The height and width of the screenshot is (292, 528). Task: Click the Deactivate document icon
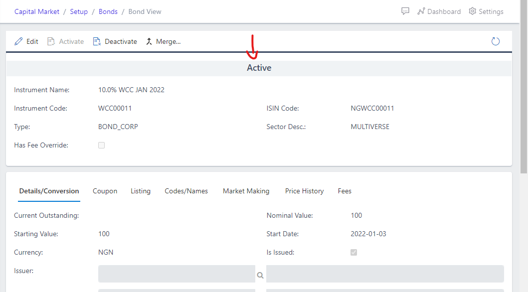tap(97, 41)
